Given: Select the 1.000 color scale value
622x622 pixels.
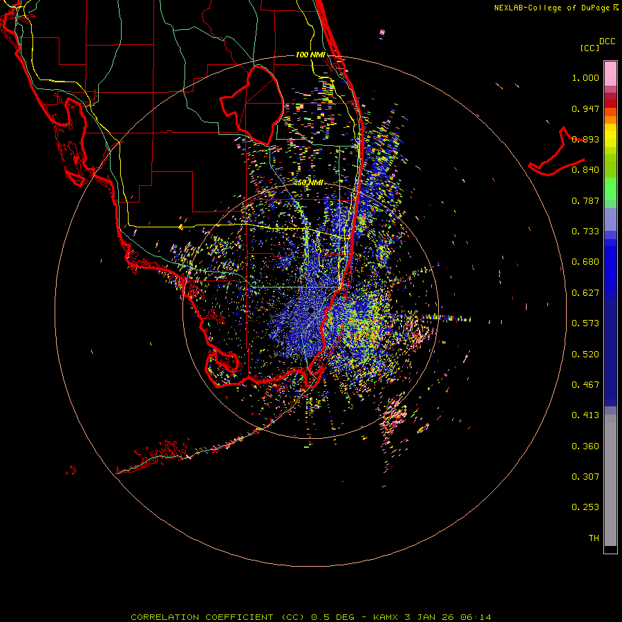Looking at the screenshot, I should point(585,77).
